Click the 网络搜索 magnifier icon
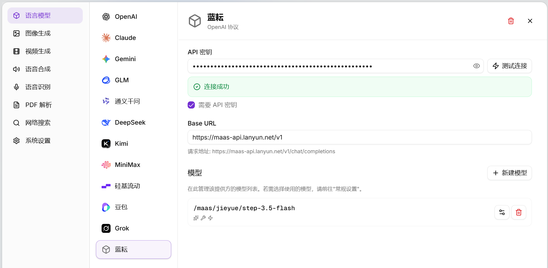 [x=16, y=123]
